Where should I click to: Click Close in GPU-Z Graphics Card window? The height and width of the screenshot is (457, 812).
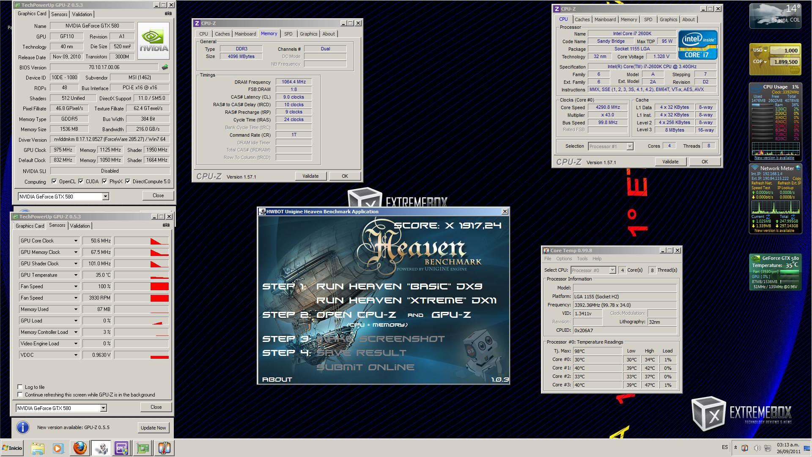coord(158,195)
